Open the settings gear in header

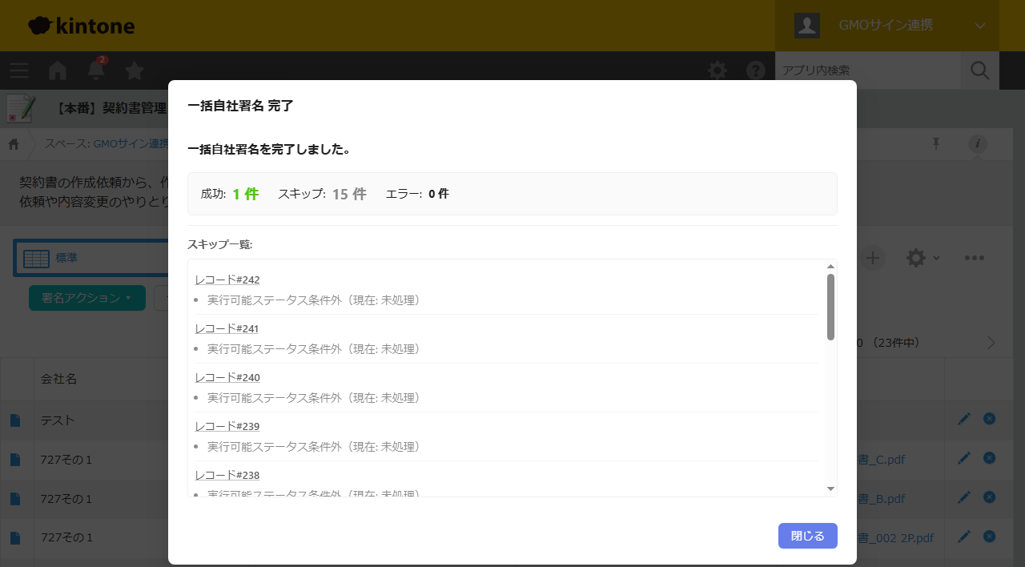tap(717, 70)
